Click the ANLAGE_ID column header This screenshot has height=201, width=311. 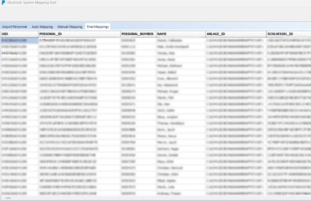coord(236,34)
